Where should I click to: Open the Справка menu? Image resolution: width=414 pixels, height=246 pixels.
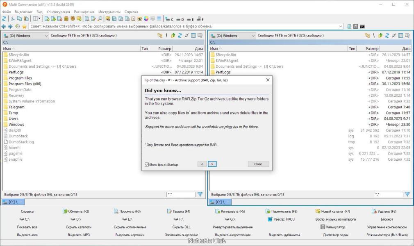[x=131, y=12]
